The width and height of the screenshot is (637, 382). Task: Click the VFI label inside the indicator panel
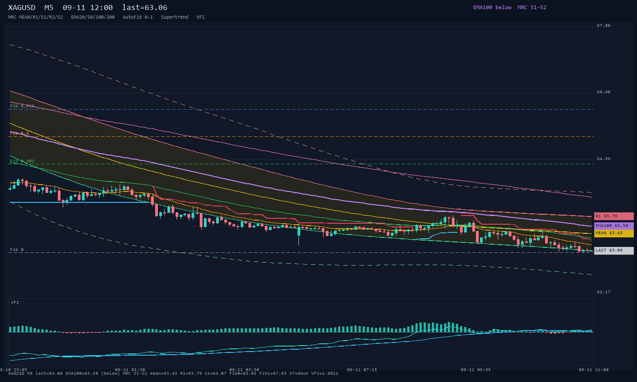click(x=15, y=302)
